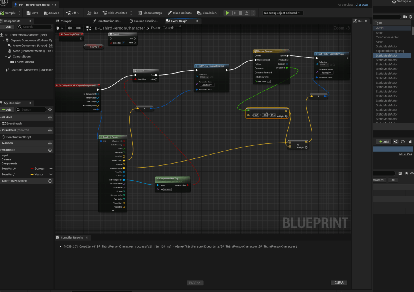This screenshot has width=414, height=292.
Task: Expand the Diff dropdown in the toolbar
Action: 74,13
